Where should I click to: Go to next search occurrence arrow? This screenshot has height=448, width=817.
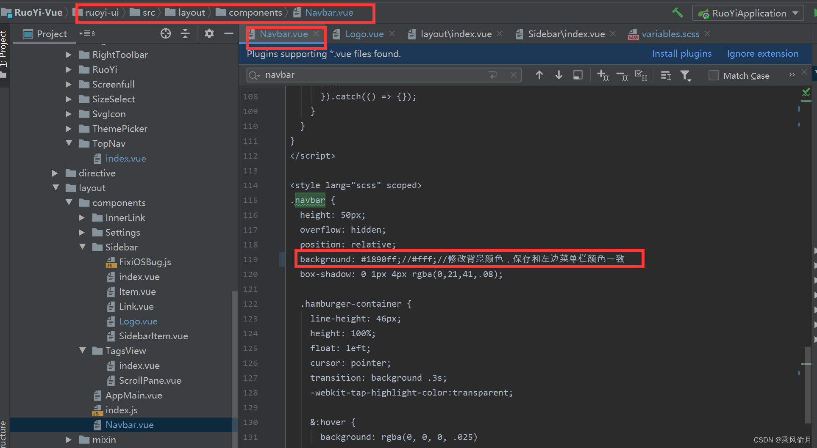pos(559,75)
